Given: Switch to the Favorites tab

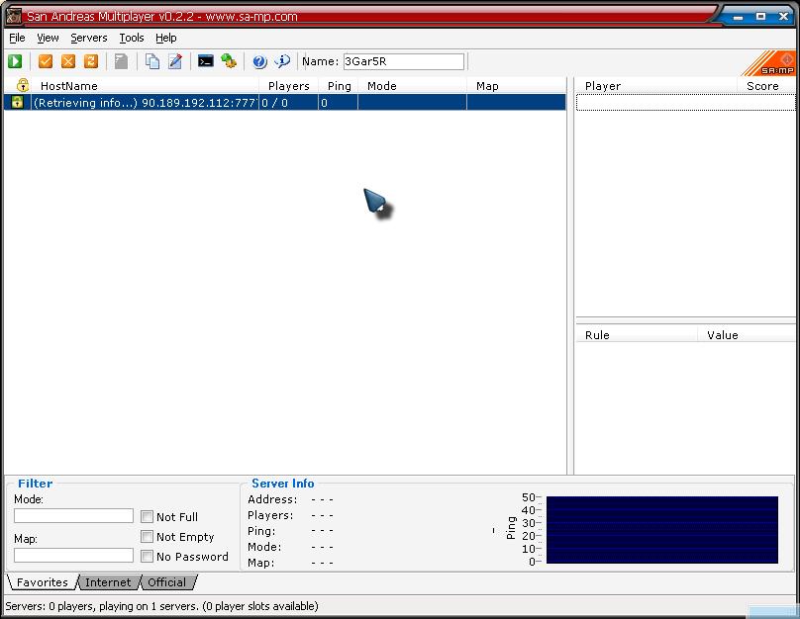Looking at the screenshot, I should 42,582.
